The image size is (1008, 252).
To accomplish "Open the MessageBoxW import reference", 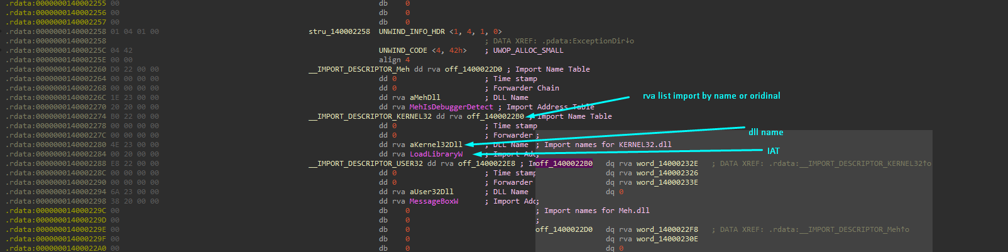I will click(x=434, y=201).
